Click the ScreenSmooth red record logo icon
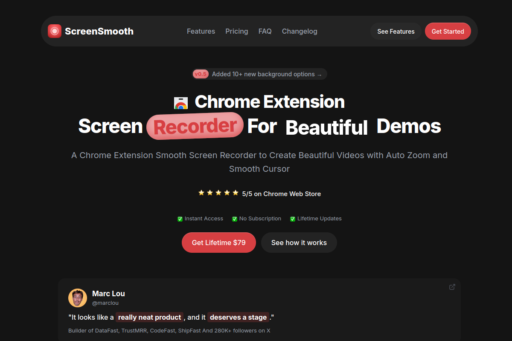 [55, 31]
